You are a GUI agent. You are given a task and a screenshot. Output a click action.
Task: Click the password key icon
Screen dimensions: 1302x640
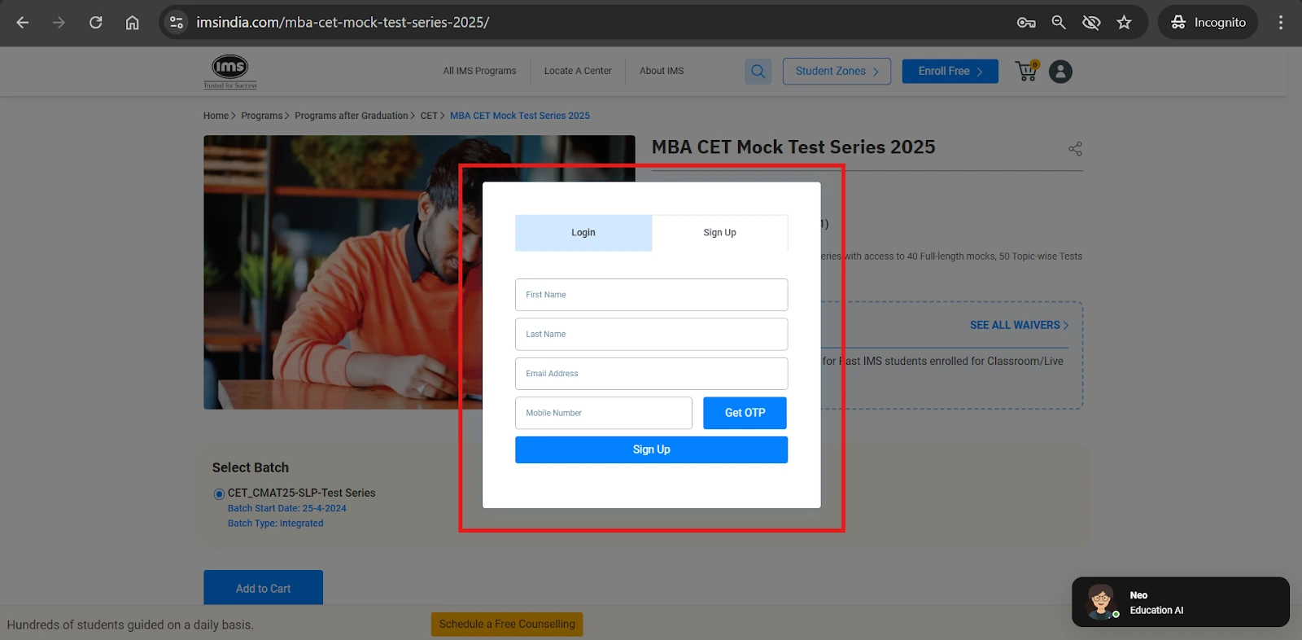(1026, 23)
